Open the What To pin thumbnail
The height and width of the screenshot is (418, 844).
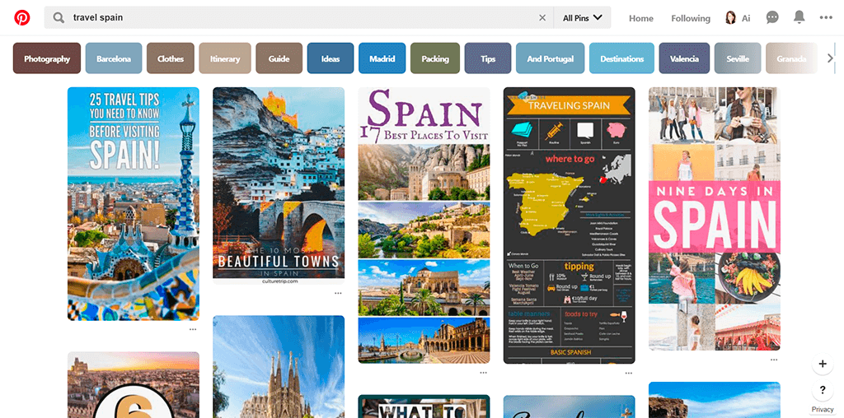[x=424, y=406]
